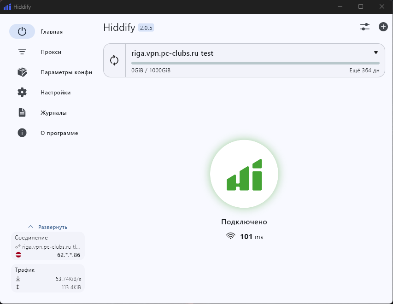Click the Журналы document icon
Viewport: 393px width, 304px height.
22,113
